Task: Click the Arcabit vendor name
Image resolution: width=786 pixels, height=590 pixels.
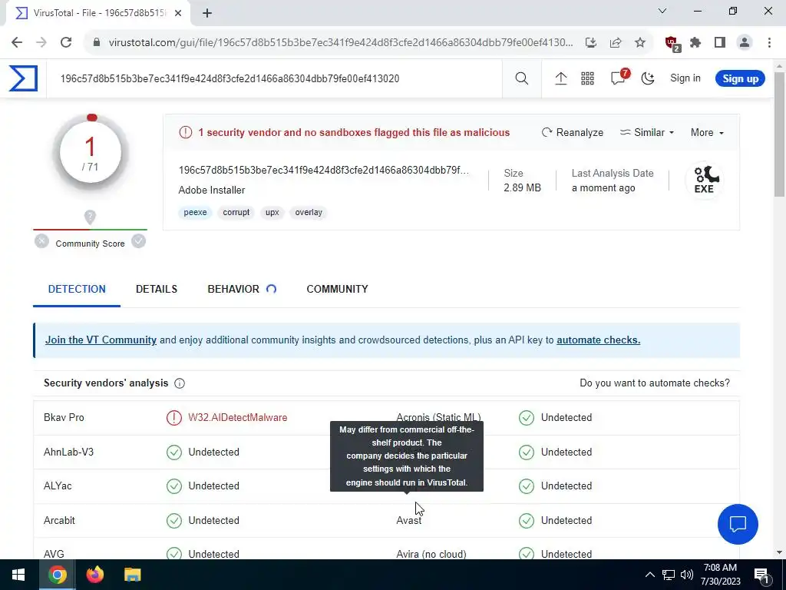Action: pos(59,520)
